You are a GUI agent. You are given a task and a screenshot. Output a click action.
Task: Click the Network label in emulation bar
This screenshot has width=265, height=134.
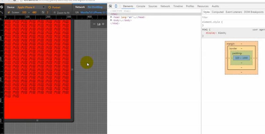tap(80, 7)
